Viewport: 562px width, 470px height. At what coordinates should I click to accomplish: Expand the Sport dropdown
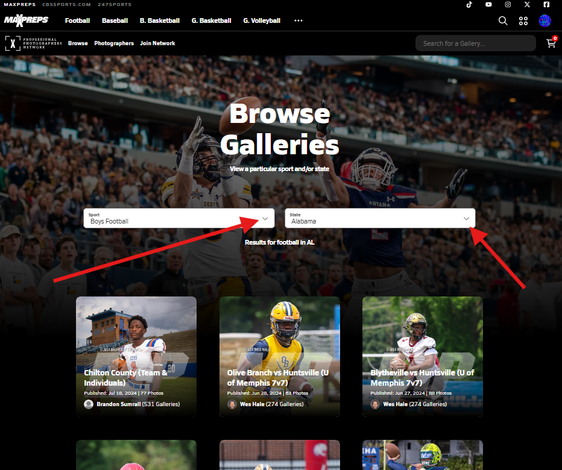(x=179, y=218)
